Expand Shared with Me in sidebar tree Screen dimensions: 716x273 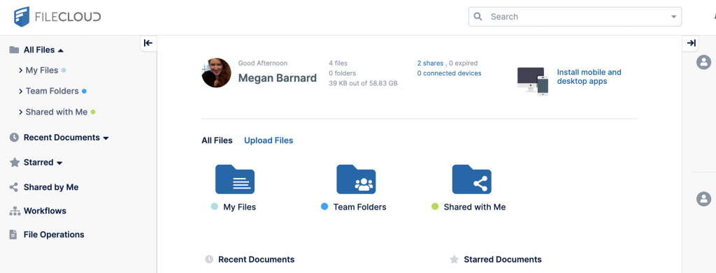[20, 112]
